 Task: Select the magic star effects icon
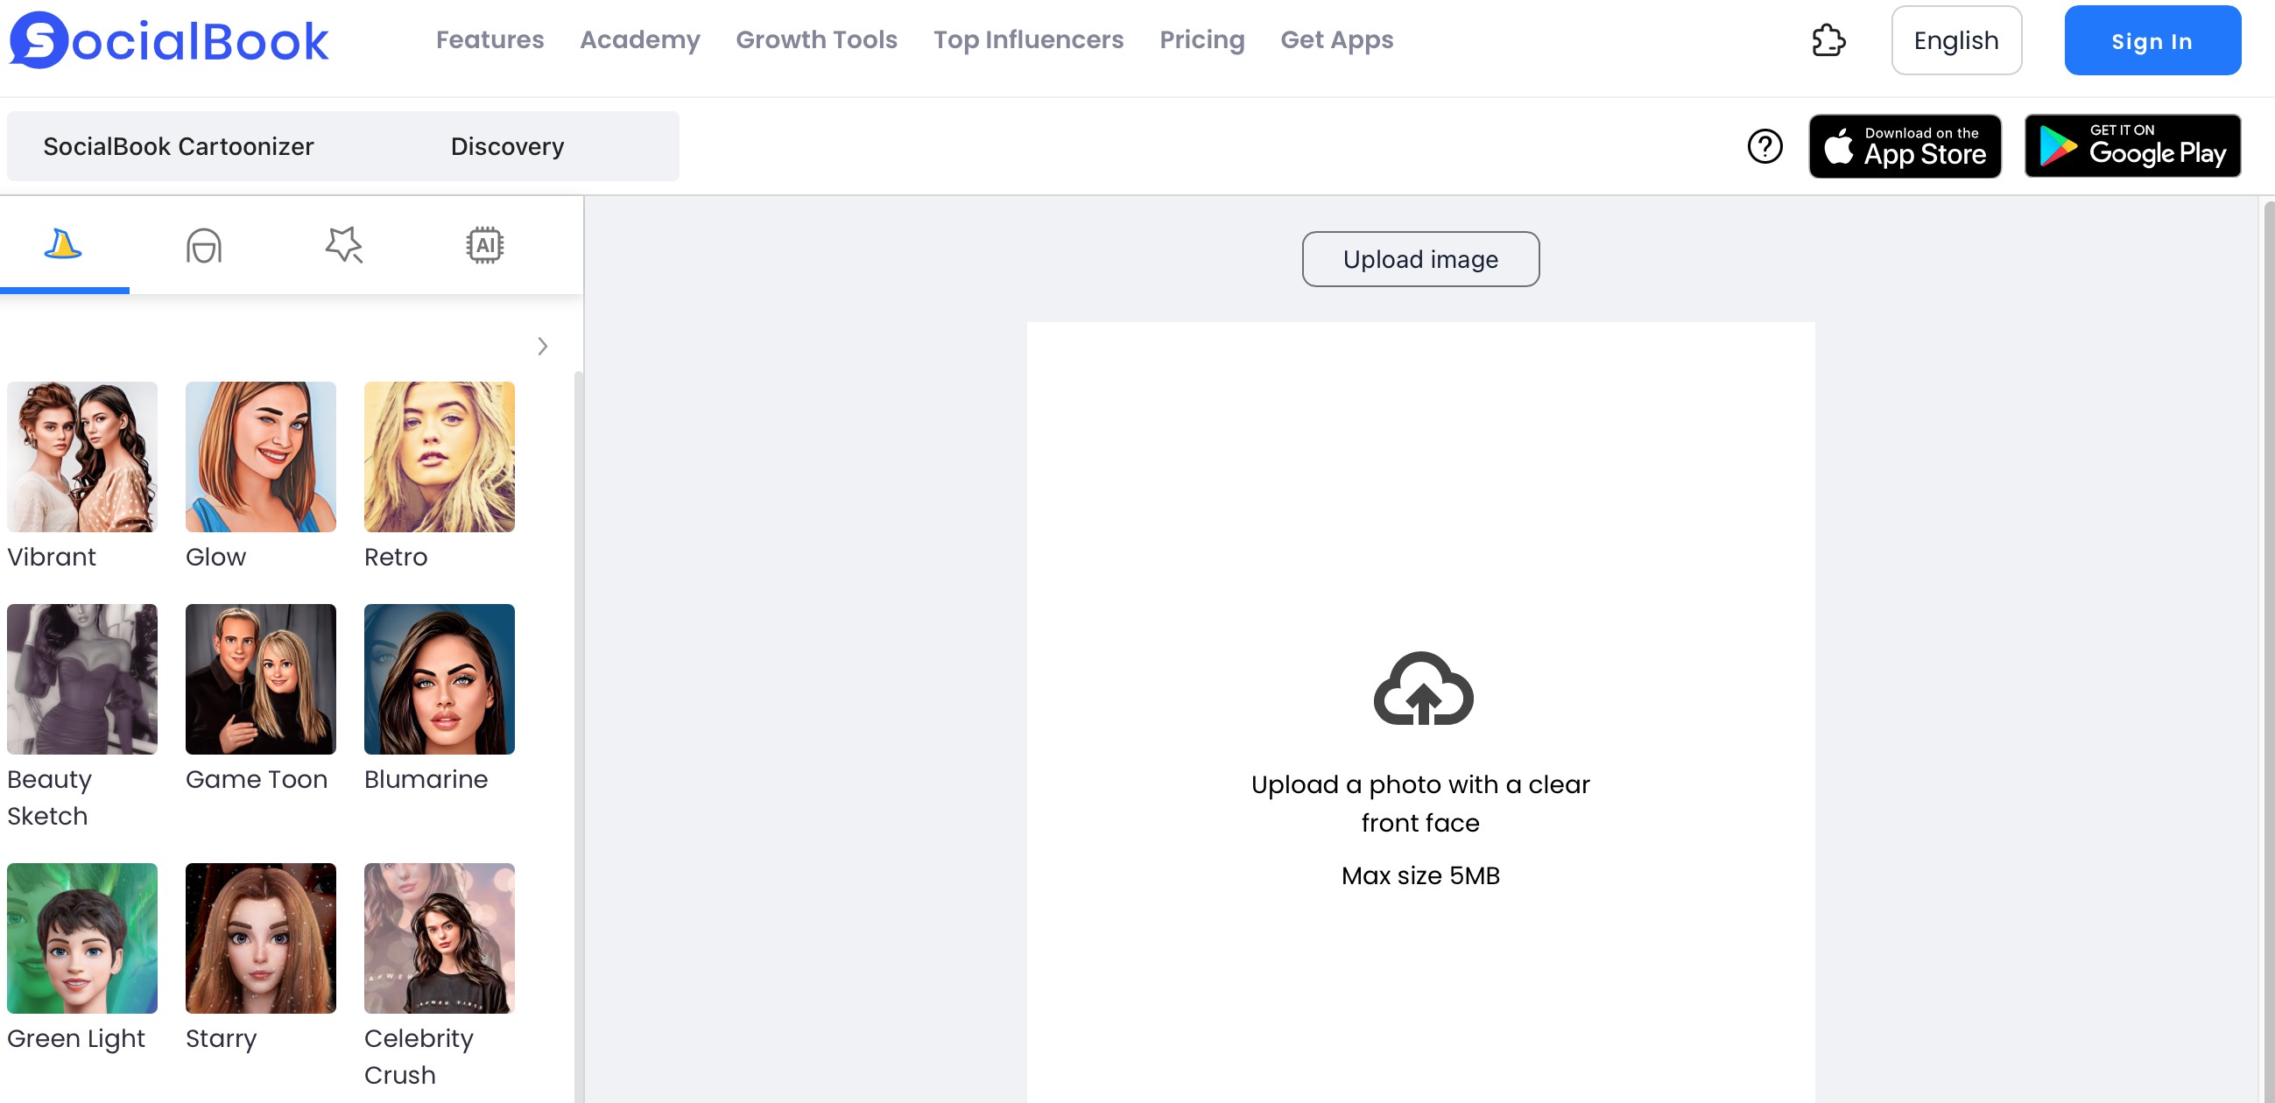[x=344, y=244]
